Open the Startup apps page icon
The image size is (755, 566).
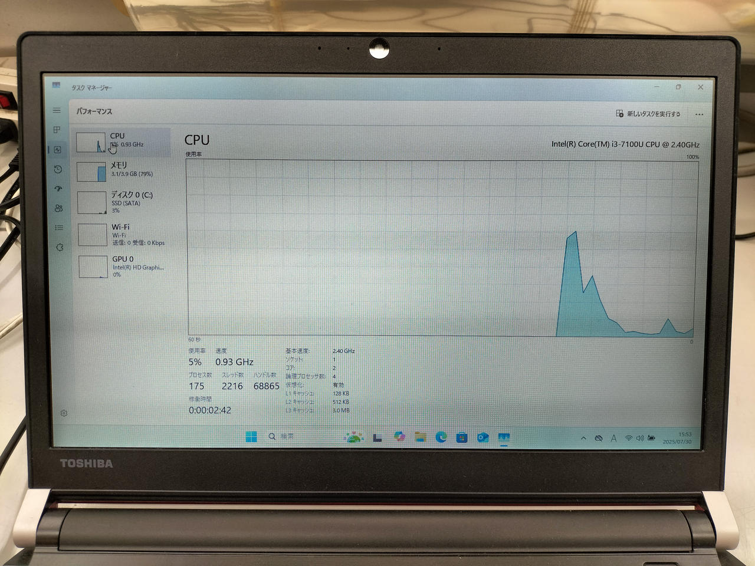click(x=58, y=189)
